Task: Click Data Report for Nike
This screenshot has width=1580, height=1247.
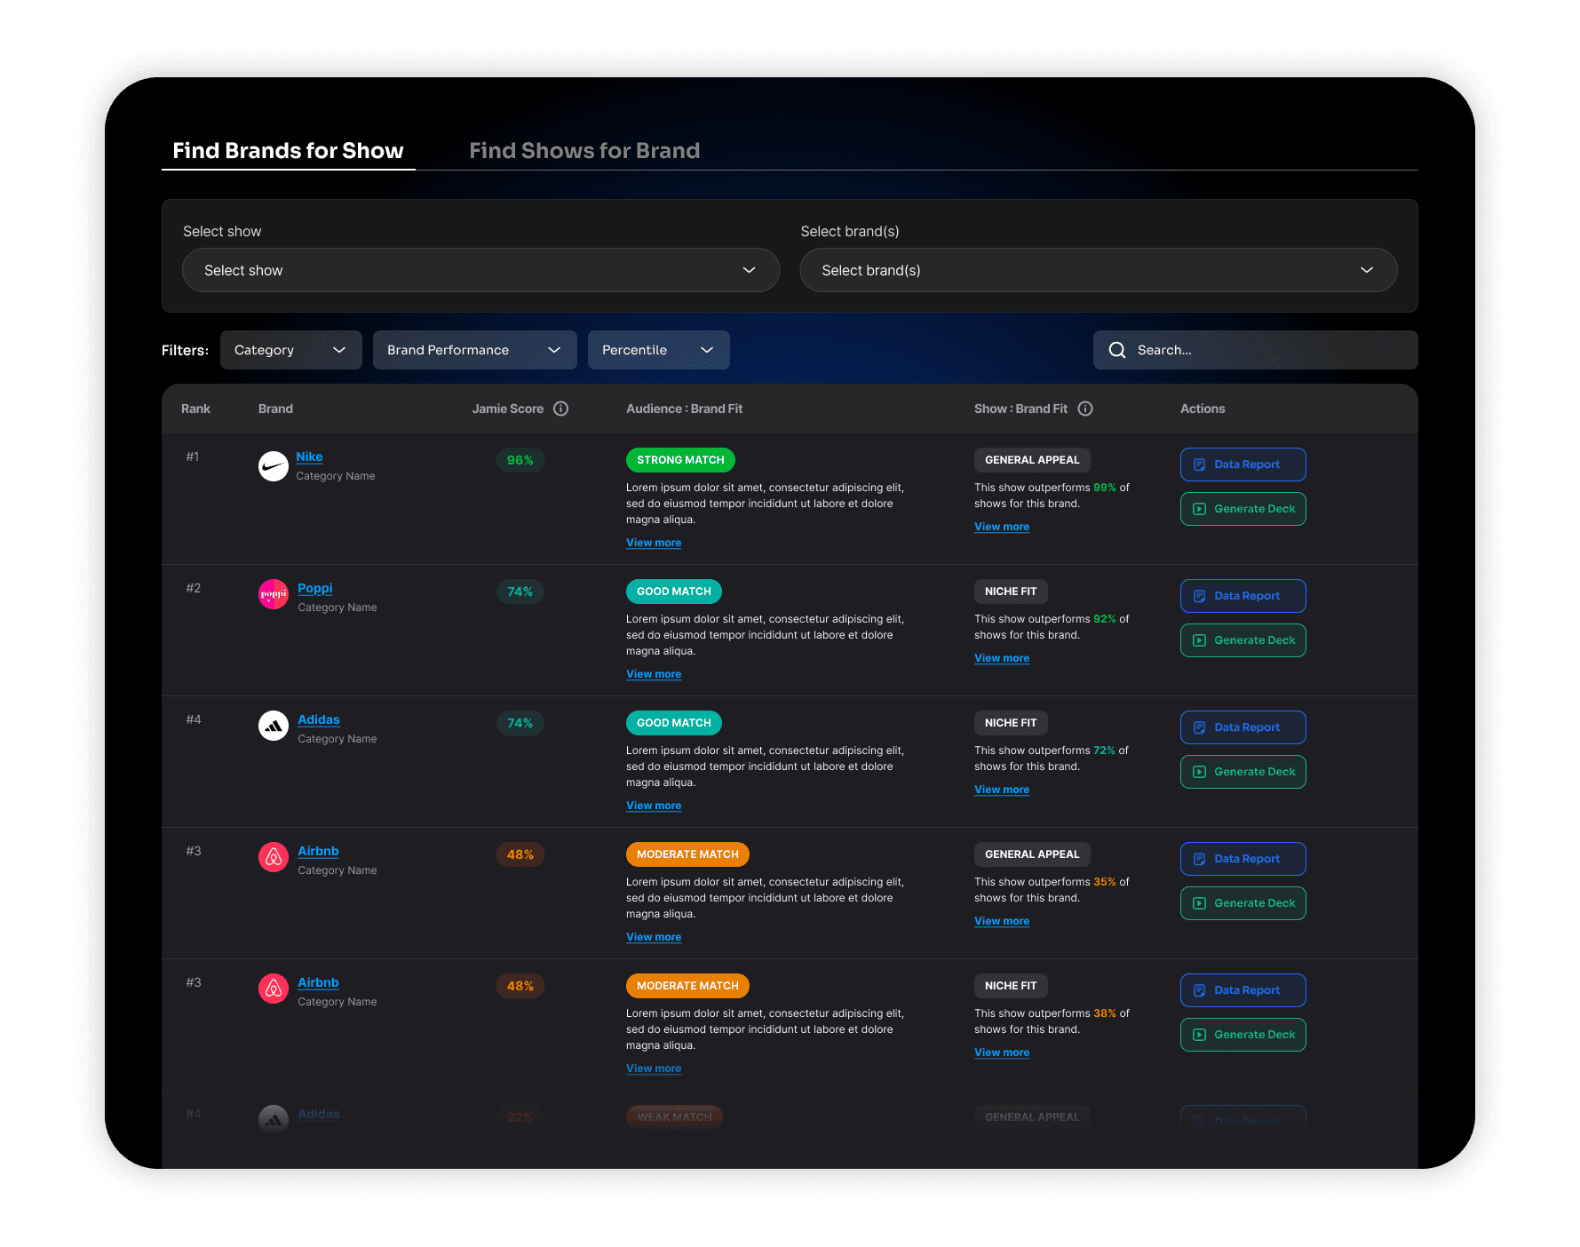Action: pyautogui.click(x=1243, y=465)
